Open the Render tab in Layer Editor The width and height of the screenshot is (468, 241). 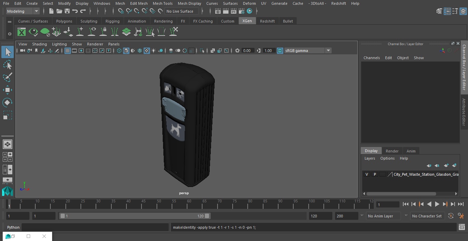coord(392,151)
